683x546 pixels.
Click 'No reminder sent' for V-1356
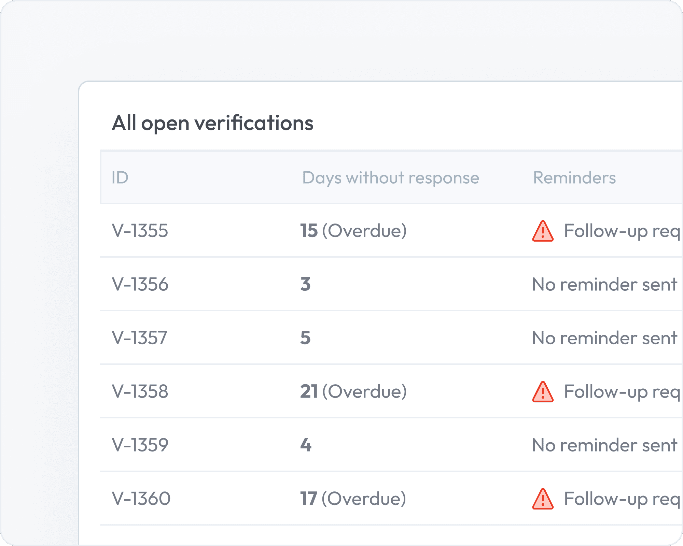604,284
